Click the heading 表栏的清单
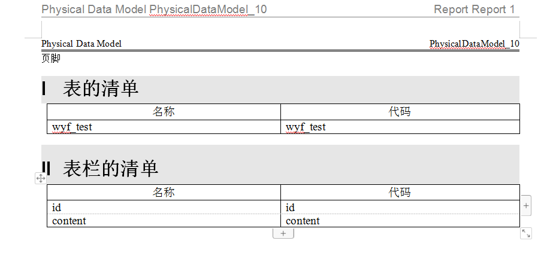This screenshot has height=271, width=556. pyautogui.click(x=110, y=168)
